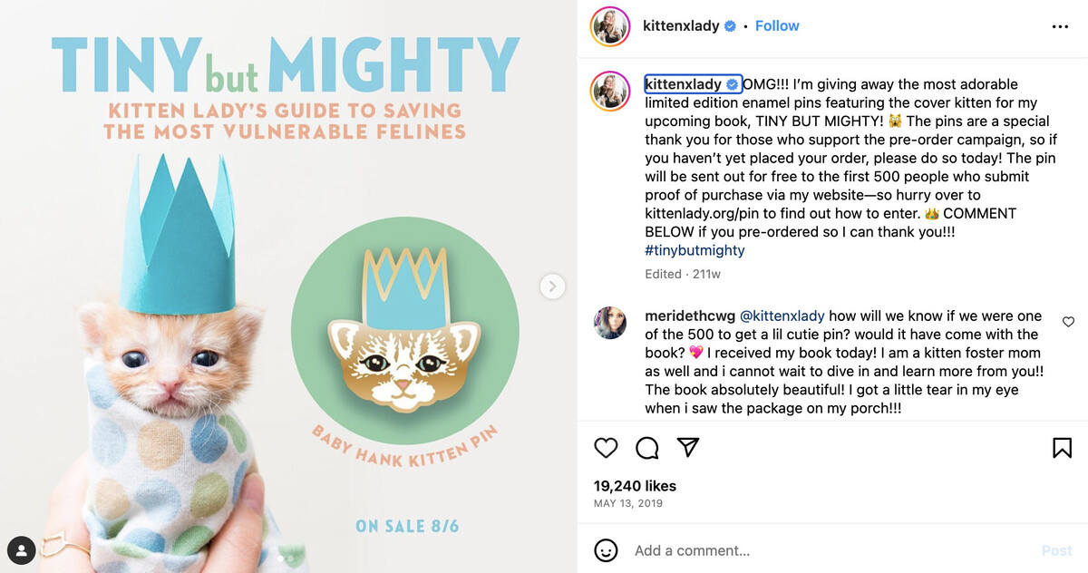Click the May 13, 2019 post date

(x=628, y=503)
